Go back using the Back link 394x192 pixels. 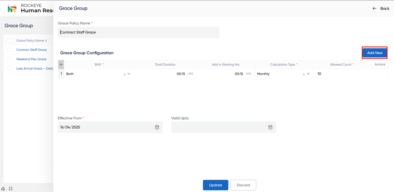(x=381, y=8)
